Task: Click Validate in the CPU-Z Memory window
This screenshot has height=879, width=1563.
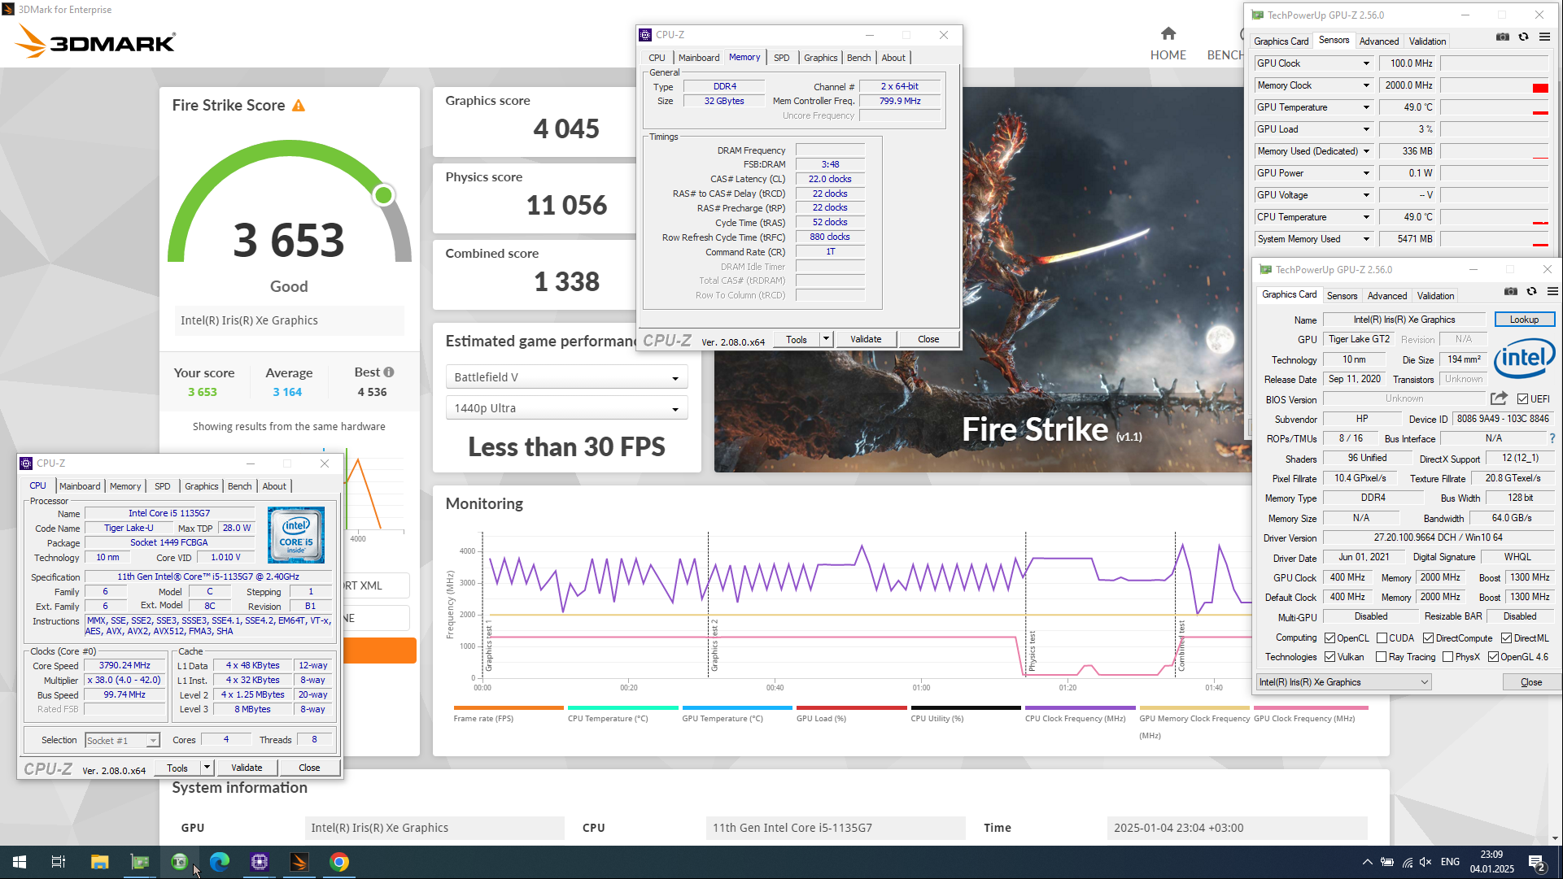Action: click(x=866, y=339)
